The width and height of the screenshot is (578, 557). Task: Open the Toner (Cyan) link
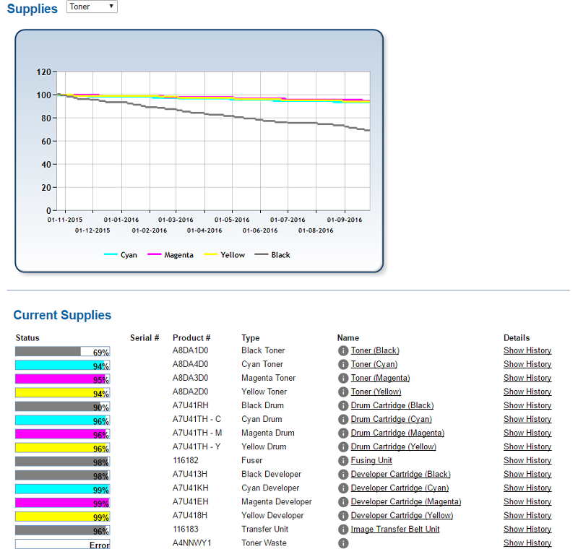coord(374,364)
